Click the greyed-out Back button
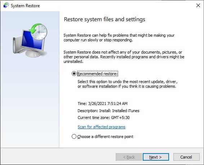The height and width of the screenshot is (165, 204). (129, 157)
